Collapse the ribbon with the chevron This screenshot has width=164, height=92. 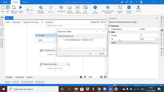pyautogui.click(x=137, y=2)
